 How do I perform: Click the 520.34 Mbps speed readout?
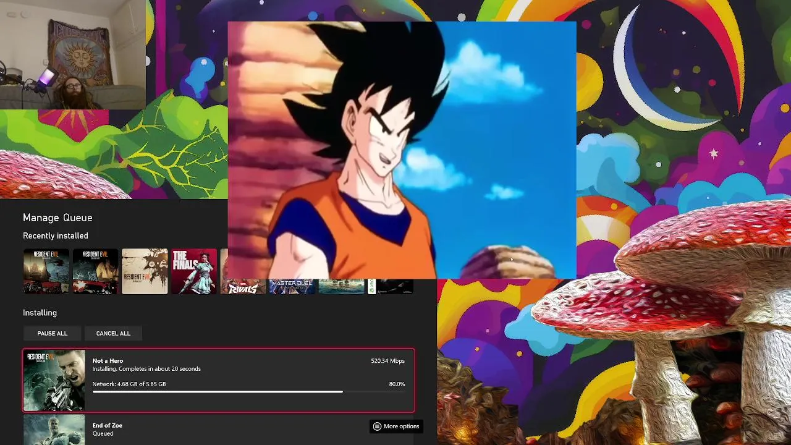click(x=387, y=361)
